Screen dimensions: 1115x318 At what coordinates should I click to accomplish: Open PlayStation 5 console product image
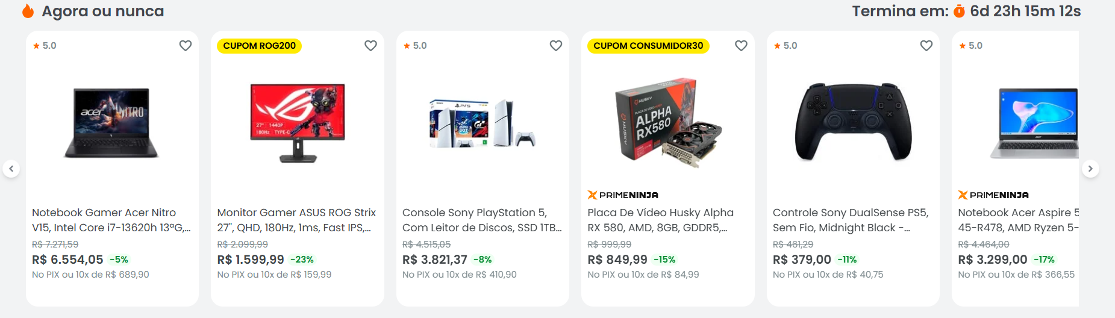point(483,123)
